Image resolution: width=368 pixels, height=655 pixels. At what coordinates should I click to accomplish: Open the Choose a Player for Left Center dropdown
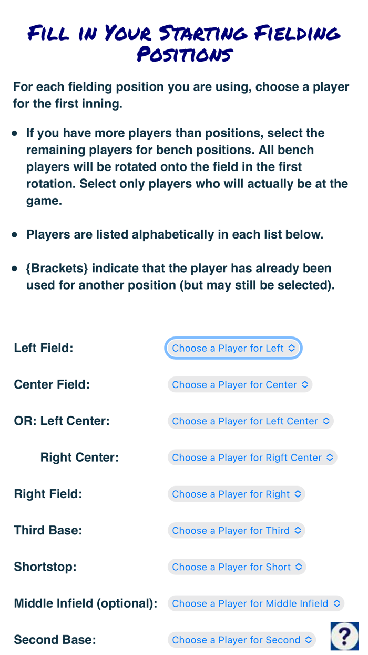click(x=251, y=421)
